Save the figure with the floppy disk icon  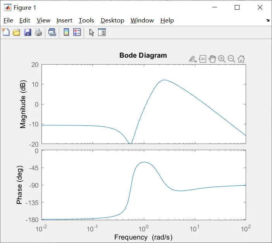pyautogui.click(x=28, y=33)
